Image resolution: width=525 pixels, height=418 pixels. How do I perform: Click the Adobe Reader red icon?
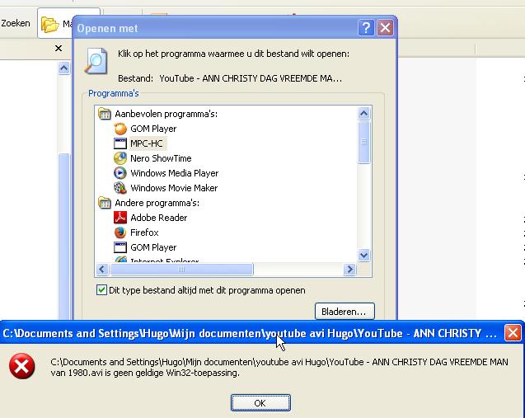[x=120, y=218]
